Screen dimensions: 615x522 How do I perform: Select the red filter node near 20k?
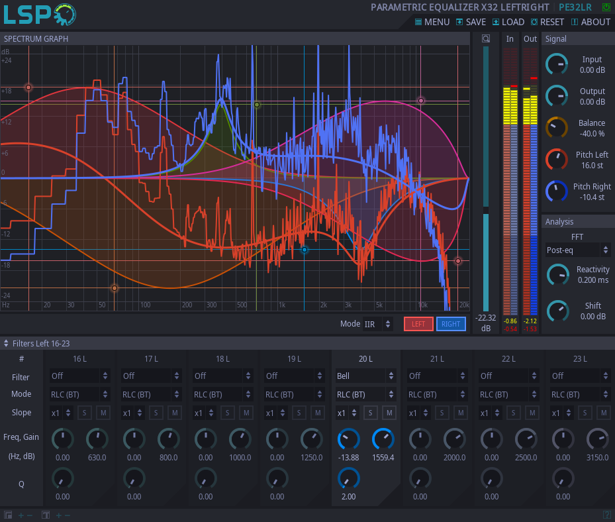point(457,261)
